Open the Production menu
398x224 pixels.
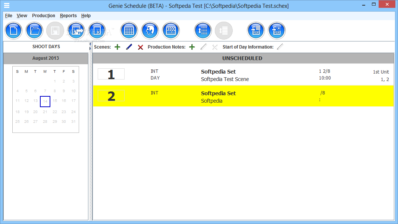43,16
